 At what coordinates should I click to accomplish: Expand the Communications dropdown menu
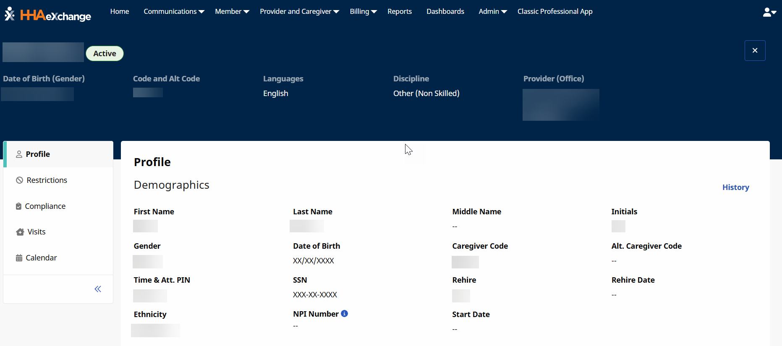point(174,12)
